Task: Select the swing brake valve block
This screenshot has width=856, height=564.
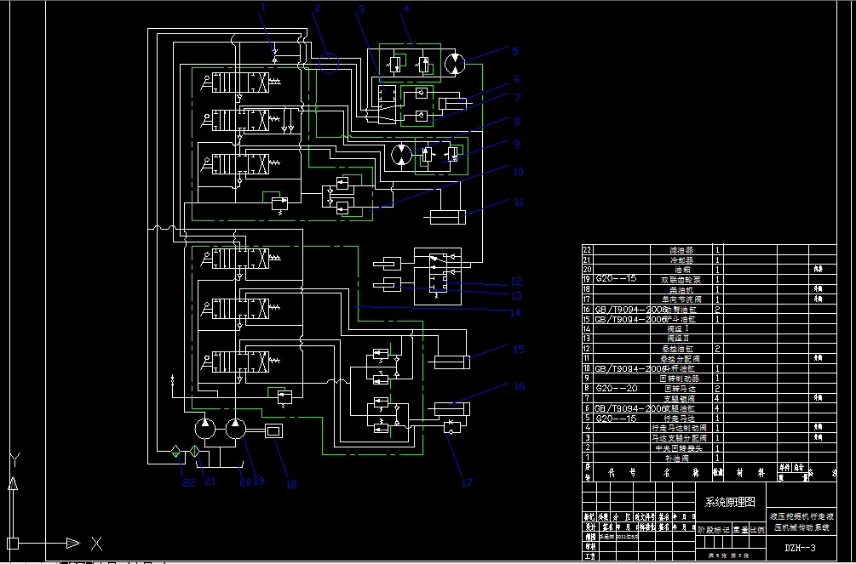Action: (441, 156)
